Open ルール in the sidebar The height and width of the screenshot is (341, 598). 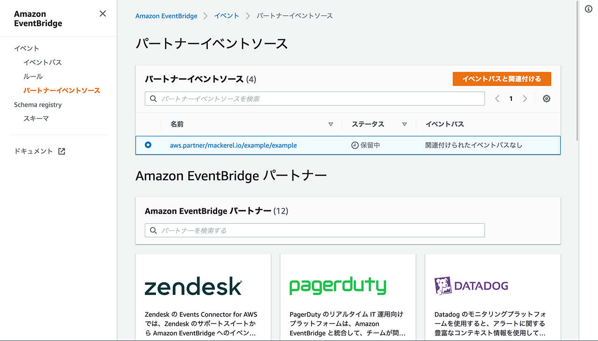(x=33, y=77)
